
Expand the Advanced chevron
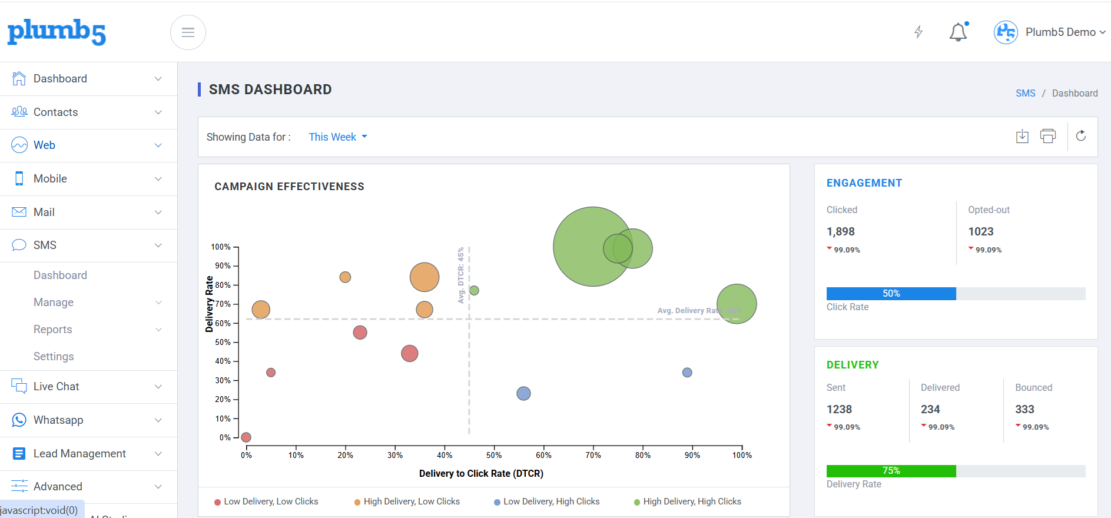coord(158,487)
